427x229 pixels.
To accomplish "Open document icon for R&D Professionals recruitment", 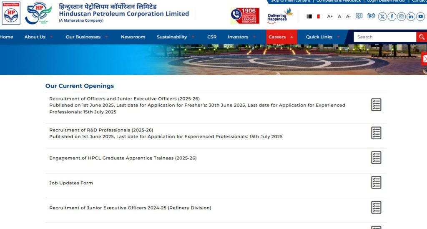I will (x=376, y=133).
